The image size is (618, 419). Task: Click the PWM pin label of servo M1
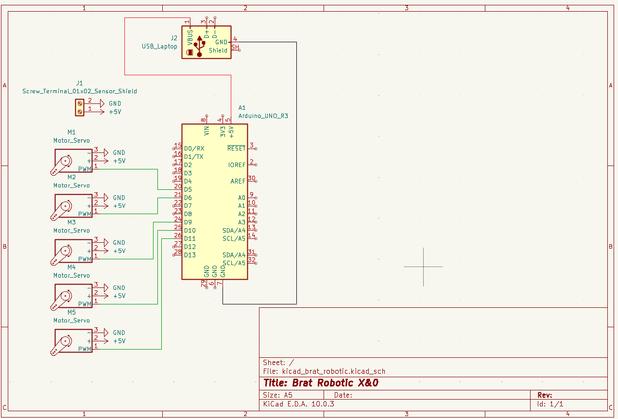pyautogui.click(x=85, y=169)
